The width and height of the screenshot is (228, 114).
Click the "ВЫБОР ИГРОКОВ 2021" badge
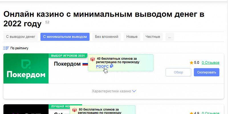click(68, 56)
